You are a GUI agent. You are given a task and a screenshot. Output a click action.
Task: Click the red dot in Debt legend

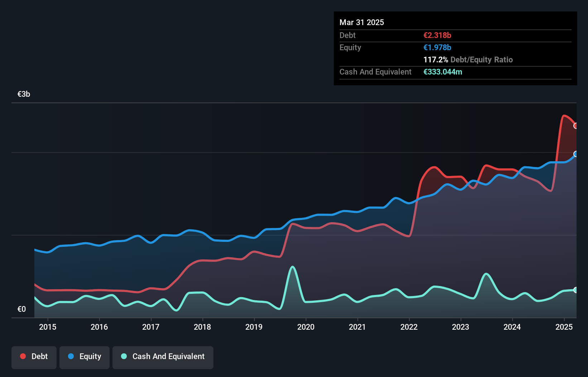(x=23, y=356)
